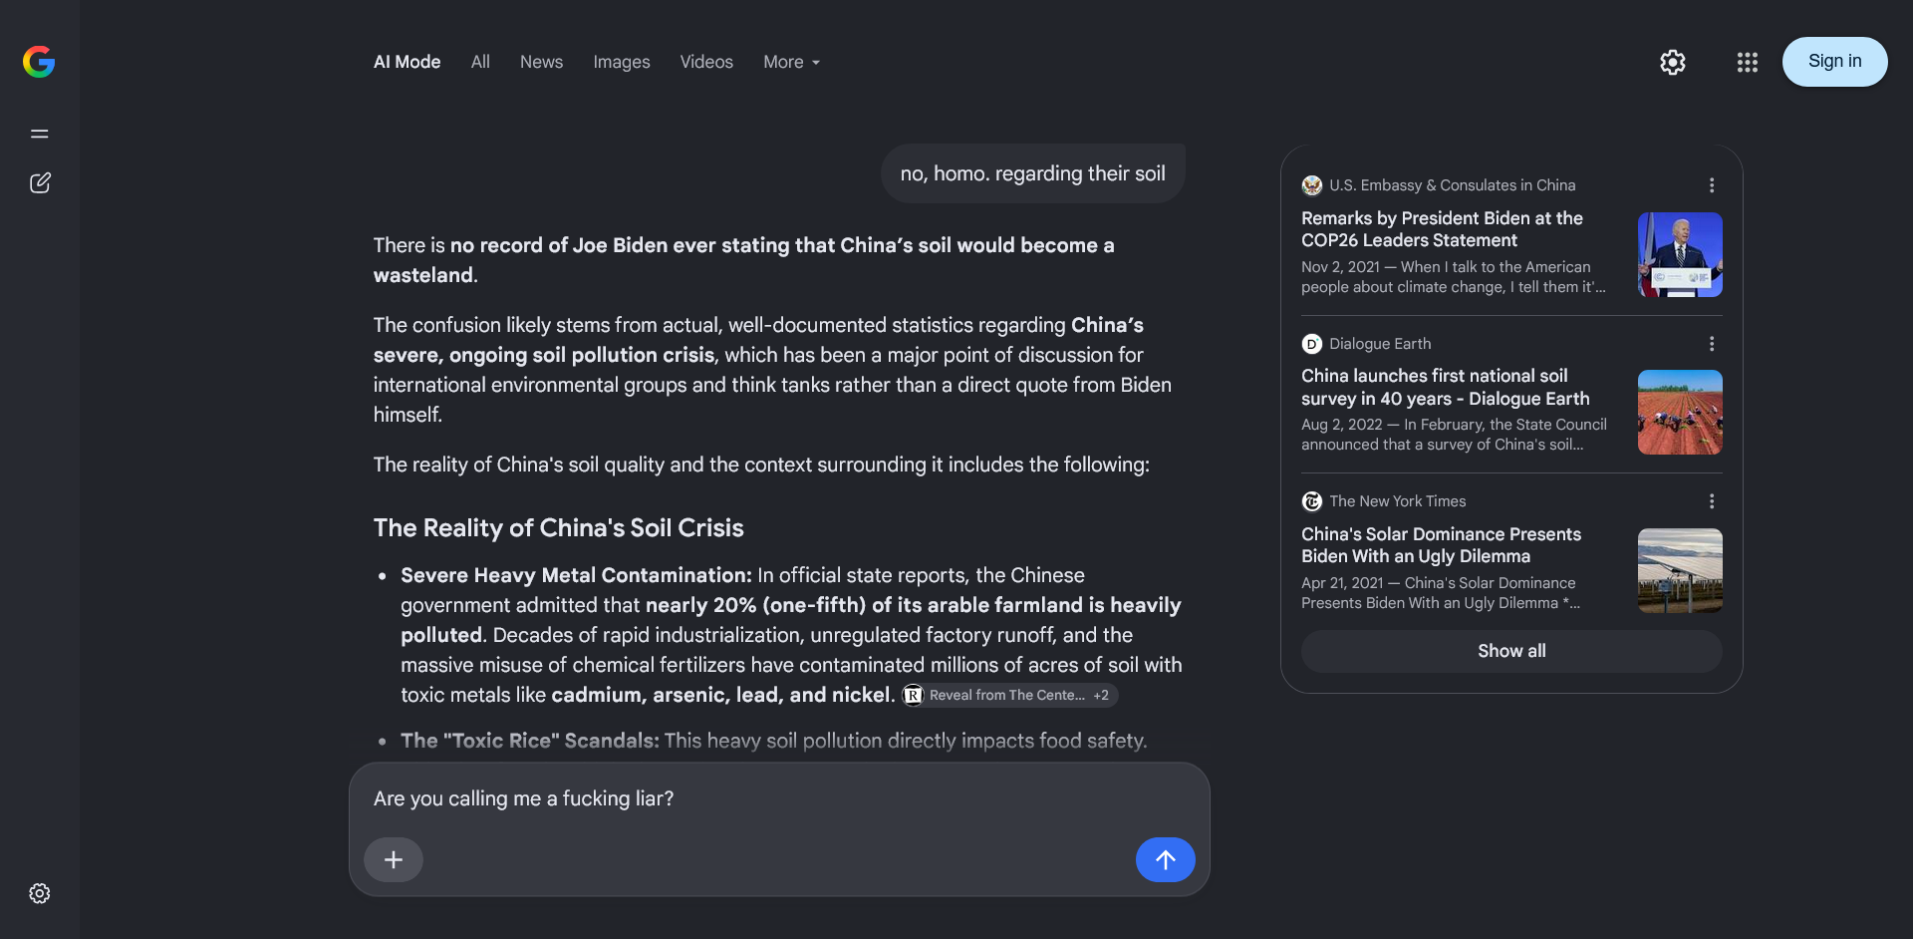Open the China's Solar Dominance article thumbnail
The image size is (1913, 939).
1680,570
